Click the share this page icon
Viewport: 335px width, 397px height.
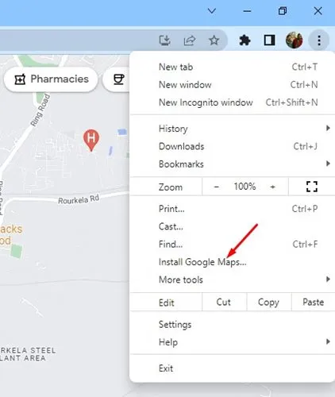tap(190, 40)
